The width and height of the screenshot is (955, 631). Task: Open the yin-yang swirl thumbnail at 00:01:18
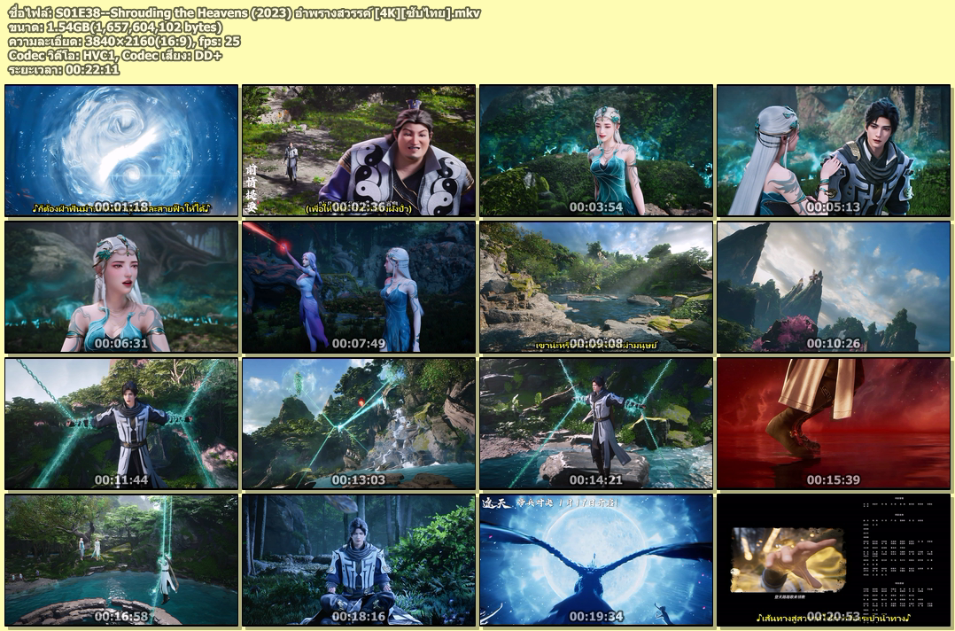coord(121,151)
